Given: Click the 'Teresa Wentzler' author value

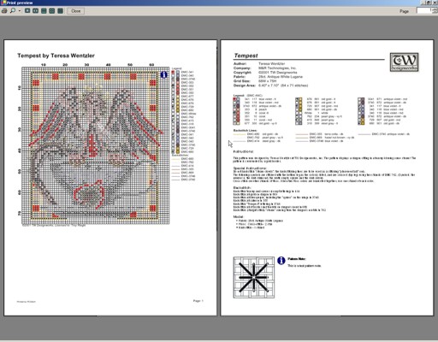Looking at the screenshot, I should pyautogui.click(x=272, y=64).
